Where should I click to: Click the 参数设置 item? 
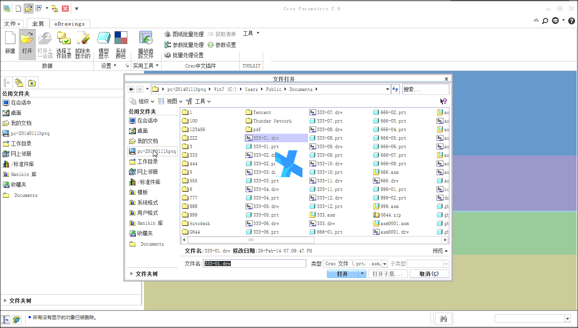pyautogui.click(x=222, y=45)
